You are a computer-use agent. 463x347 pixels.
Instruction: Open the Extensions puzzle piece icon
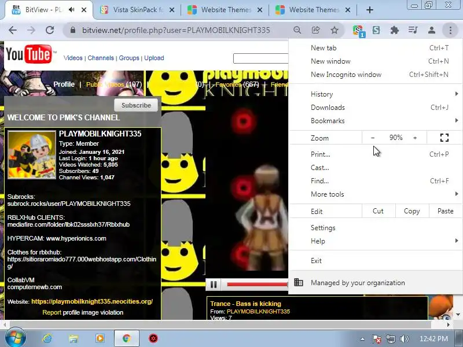[x=395, y=30]
